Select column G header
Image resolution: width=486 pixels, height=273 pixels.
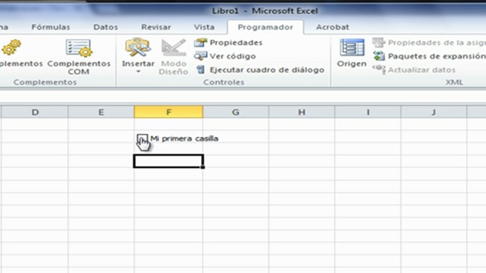pyautogui.click(x=236, y=112)
